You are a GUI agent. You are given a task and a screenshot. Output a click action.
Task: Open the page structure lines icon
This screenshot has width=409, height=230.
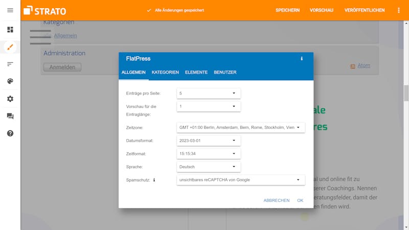pyautogui.click(x=10, y=64)
